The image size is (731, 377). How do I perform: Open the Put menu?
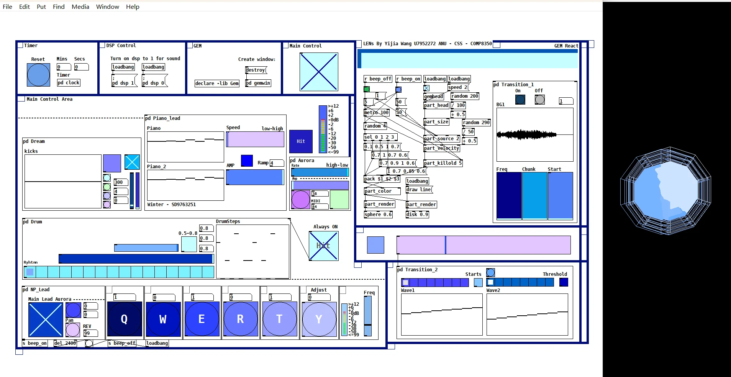(x=41, y=7)
